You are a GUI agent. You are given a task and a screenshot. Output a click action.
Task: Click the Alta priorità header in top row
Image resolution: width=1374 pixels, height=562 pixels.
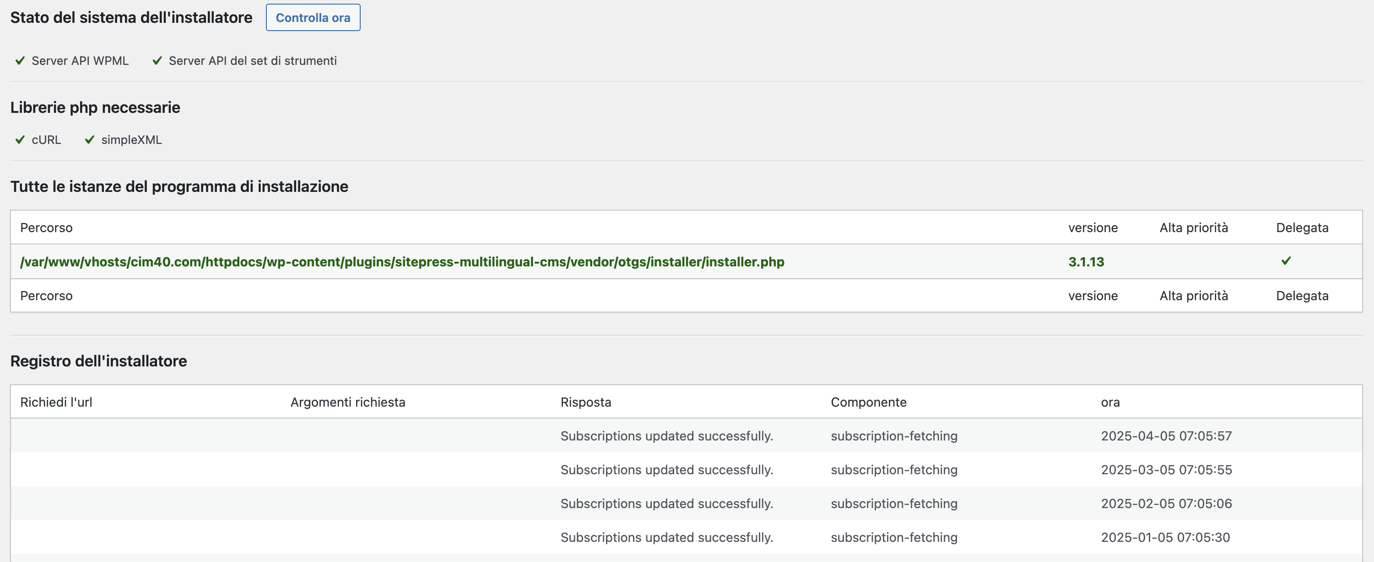click(1193, 228)
